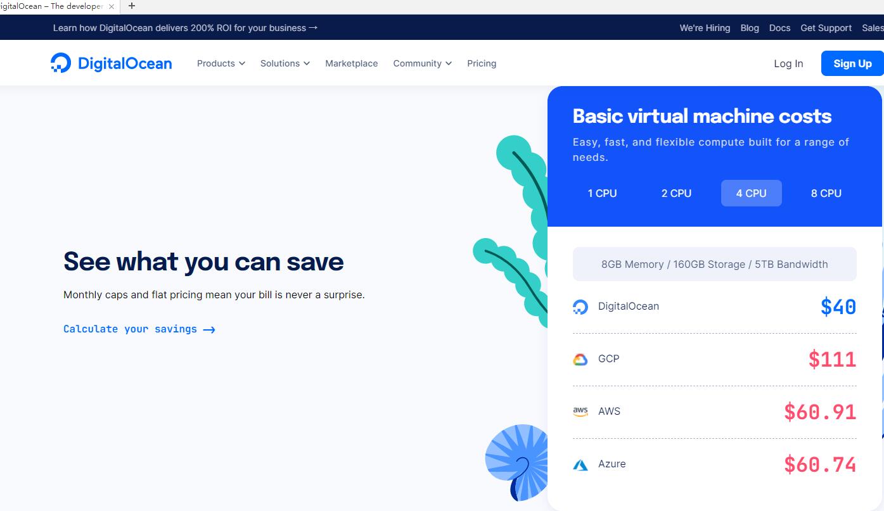Click the $40 DigitalOcean price
Image resolution: width=884 pixels, height=511 pixels.
(x=838, y=307)
